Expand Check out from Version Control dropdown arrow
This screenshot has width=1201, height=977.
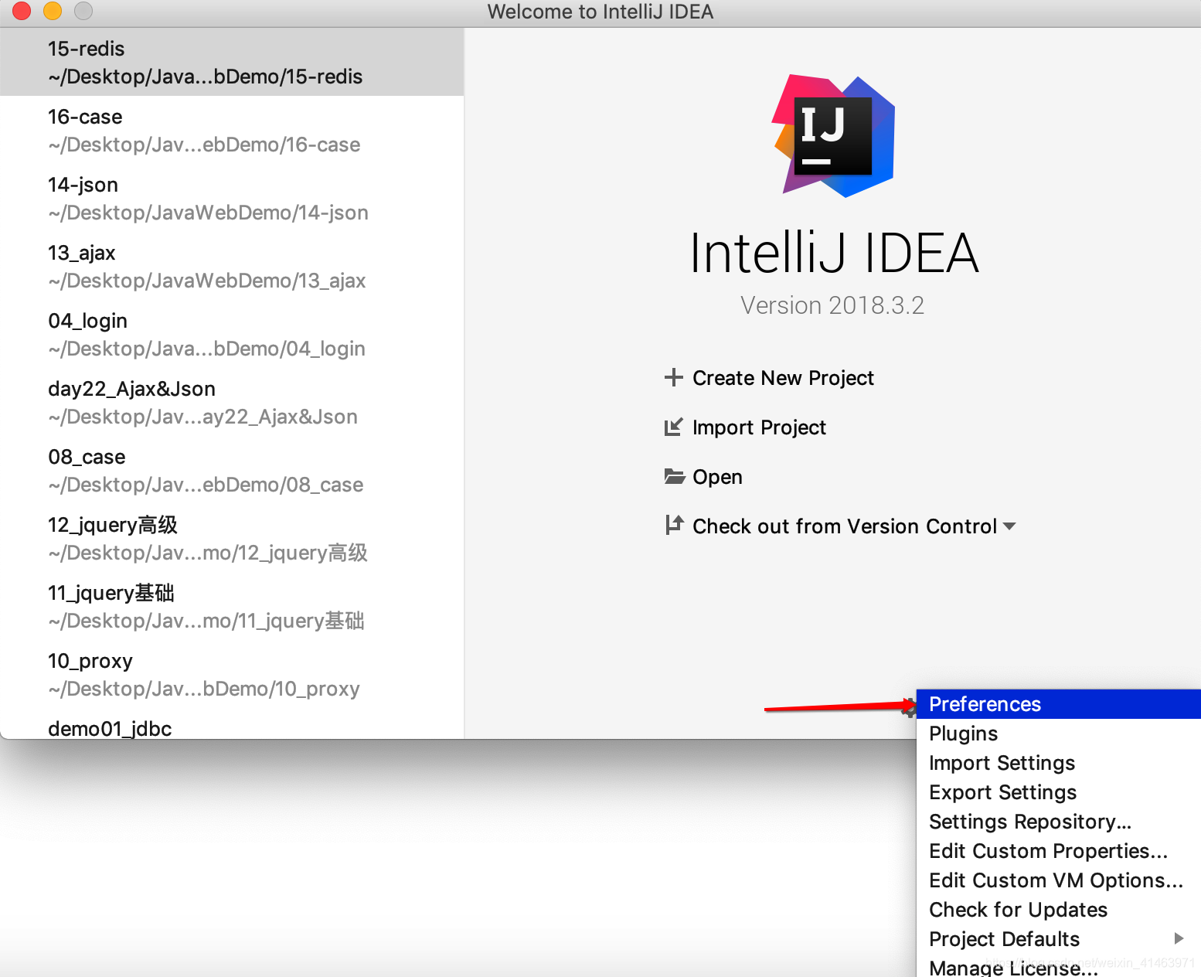[1009, 526]
